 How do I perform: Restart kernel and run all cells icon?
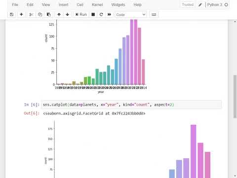[109, 14]
